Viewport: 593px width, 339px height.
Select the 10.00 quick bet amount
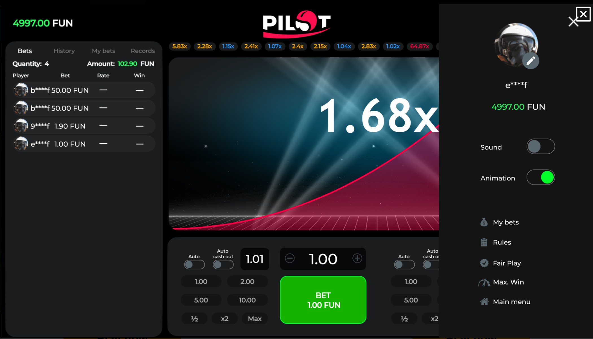[x=247, y=300]
